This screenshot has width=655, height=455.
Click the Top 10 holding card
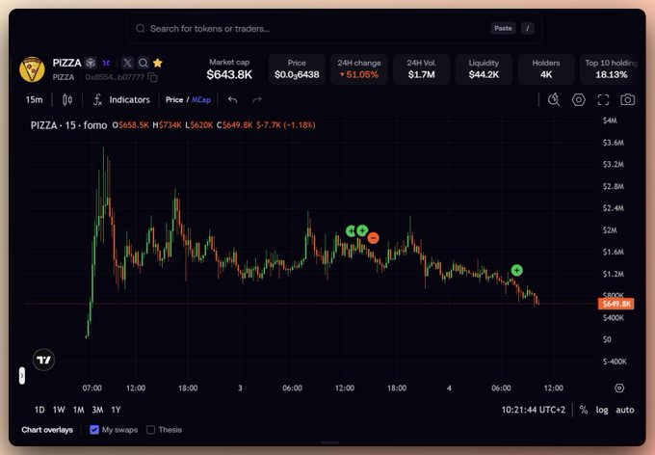click(x=610, y=69)
